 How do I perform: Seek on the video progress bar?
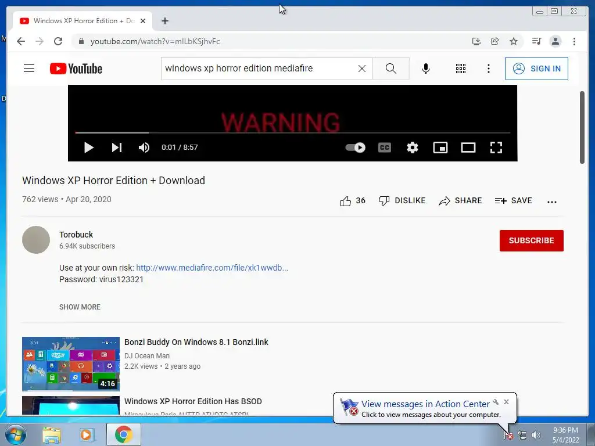293,132
